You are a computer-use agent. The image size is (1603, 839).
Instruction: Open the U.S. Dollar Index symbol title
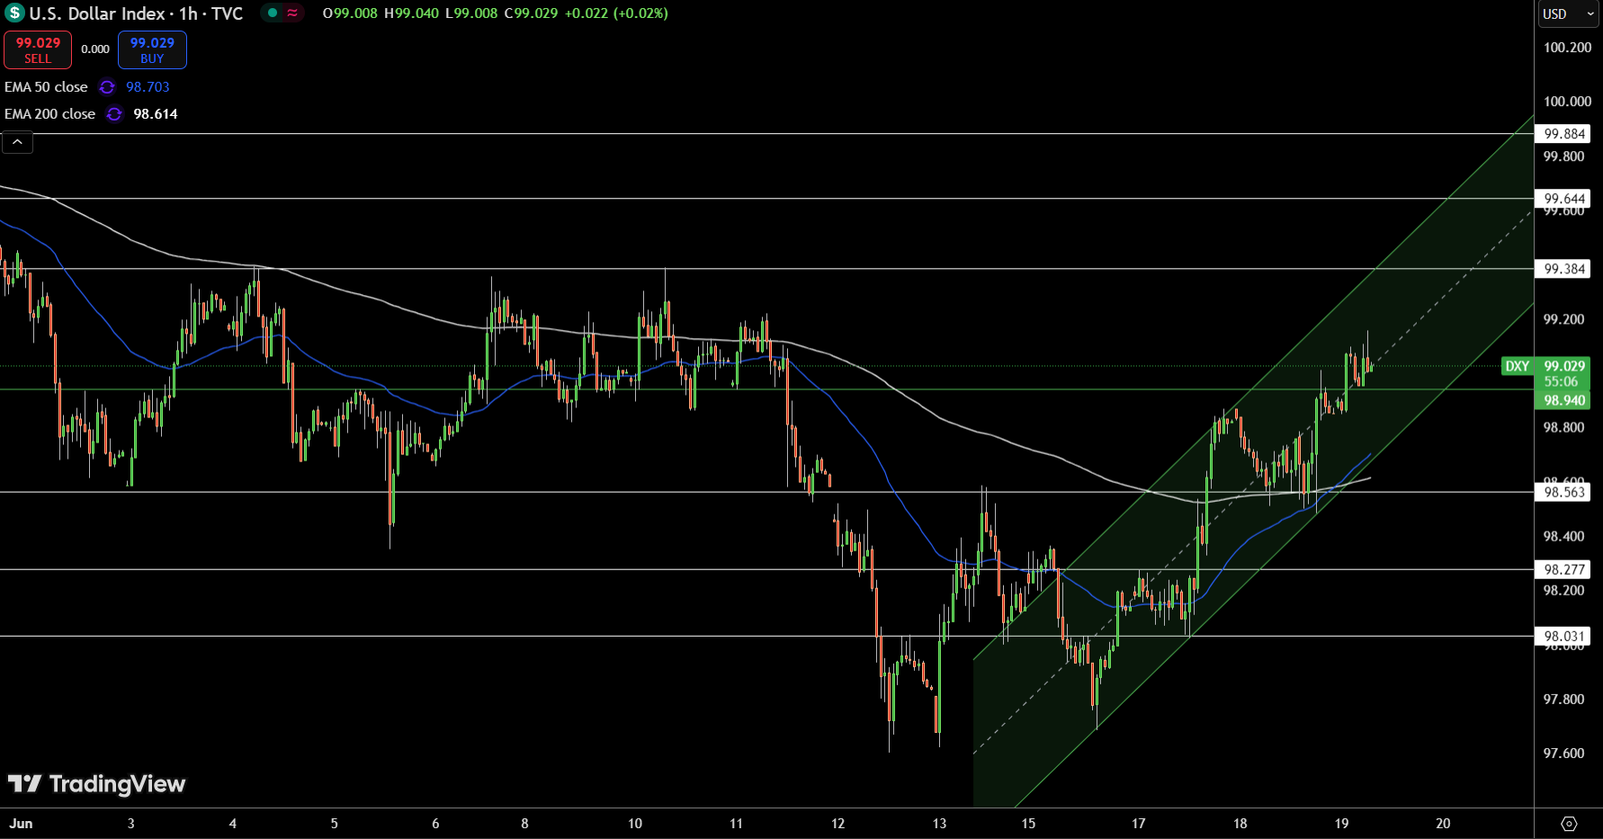(x=136, y=13)
